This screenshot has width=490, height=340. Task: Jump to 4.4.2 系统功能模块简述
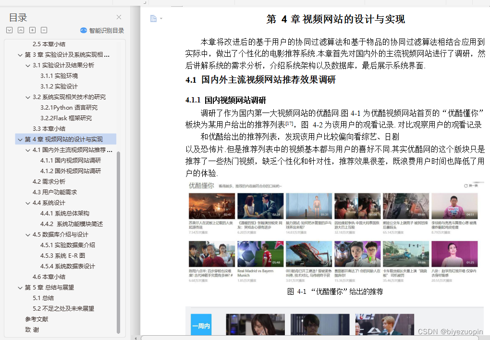pos(72,224)
